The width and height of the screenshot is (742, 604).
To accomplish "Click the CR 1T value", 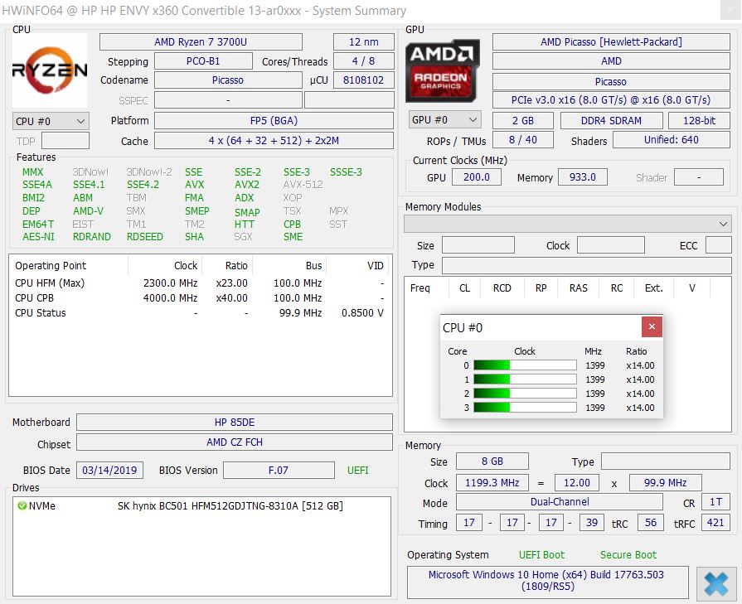I will click(715, 502).
